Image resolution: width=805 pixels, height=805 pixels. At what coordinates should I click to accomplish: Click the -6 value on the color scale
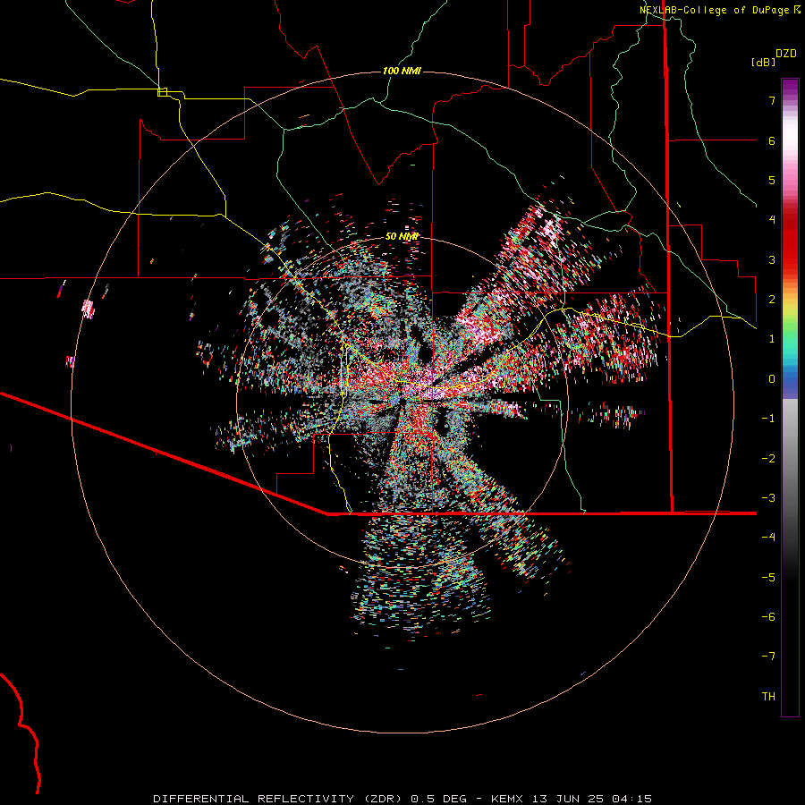[768, 617]
